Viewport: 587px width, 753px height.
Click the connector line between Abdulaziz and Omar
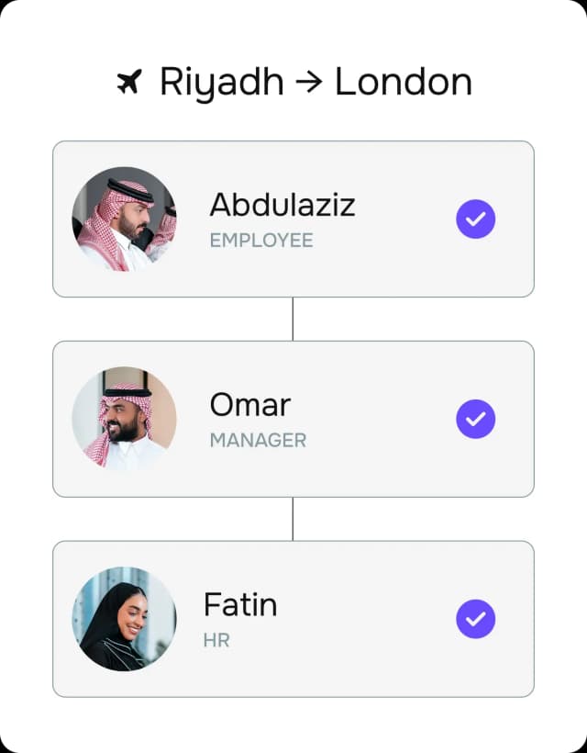[293, 319]
